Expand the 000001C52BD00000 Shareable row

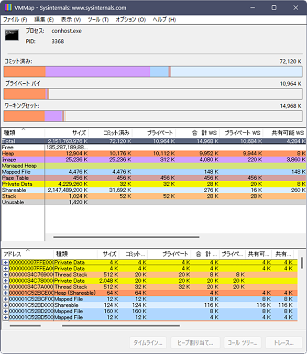(x=6, y=305)
